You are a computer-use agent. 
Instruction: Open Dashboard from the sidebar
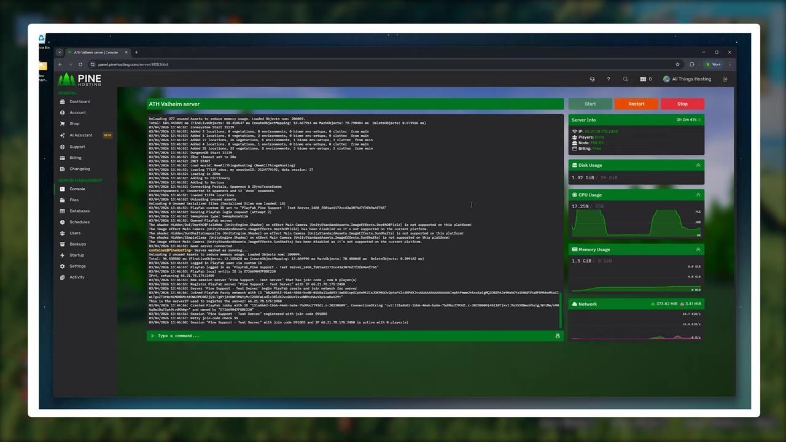tap(79, 101)
